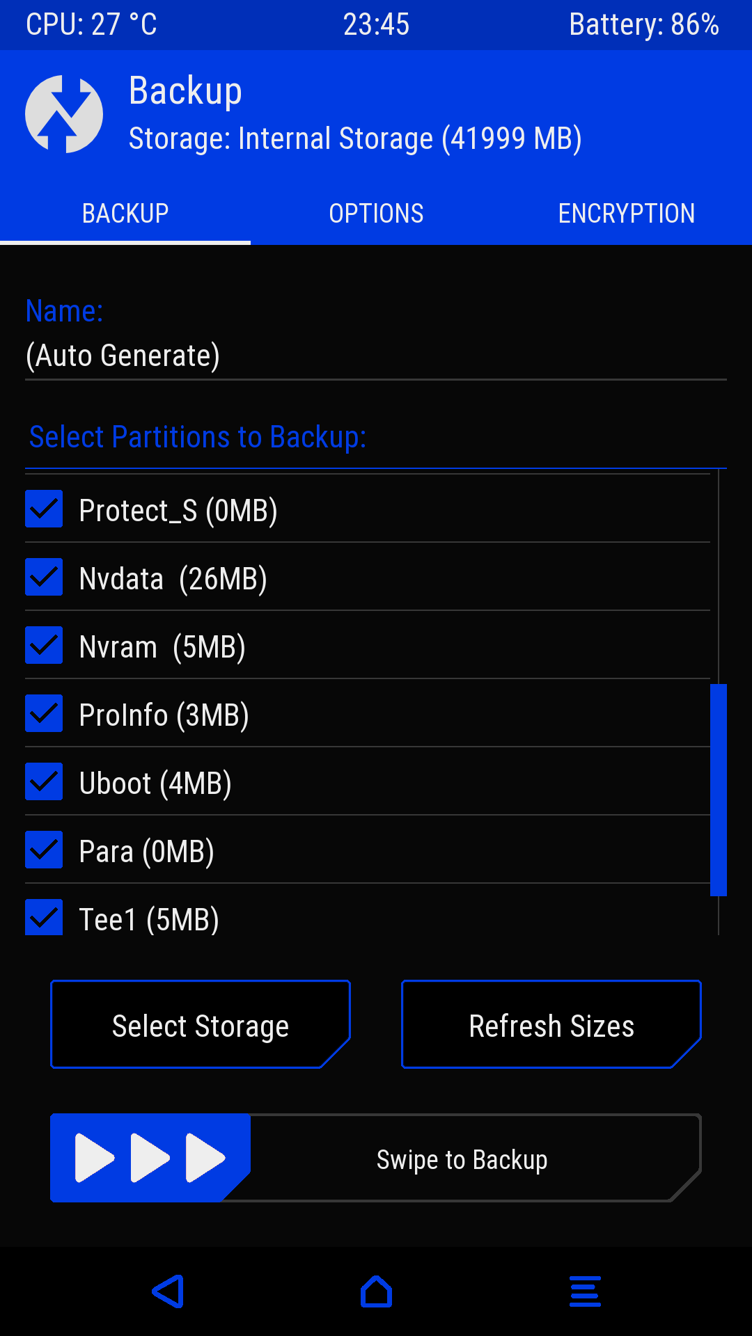Toggle the Tee1 partition checkbox
Image resolution: width=752 pixels, height=1336 pixels.
pos(44,917)
